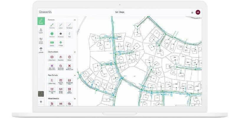The width and height of the screenshot is (236, 118).
Task: Collapse the Miscellaneous section
Action: (75, 99)
